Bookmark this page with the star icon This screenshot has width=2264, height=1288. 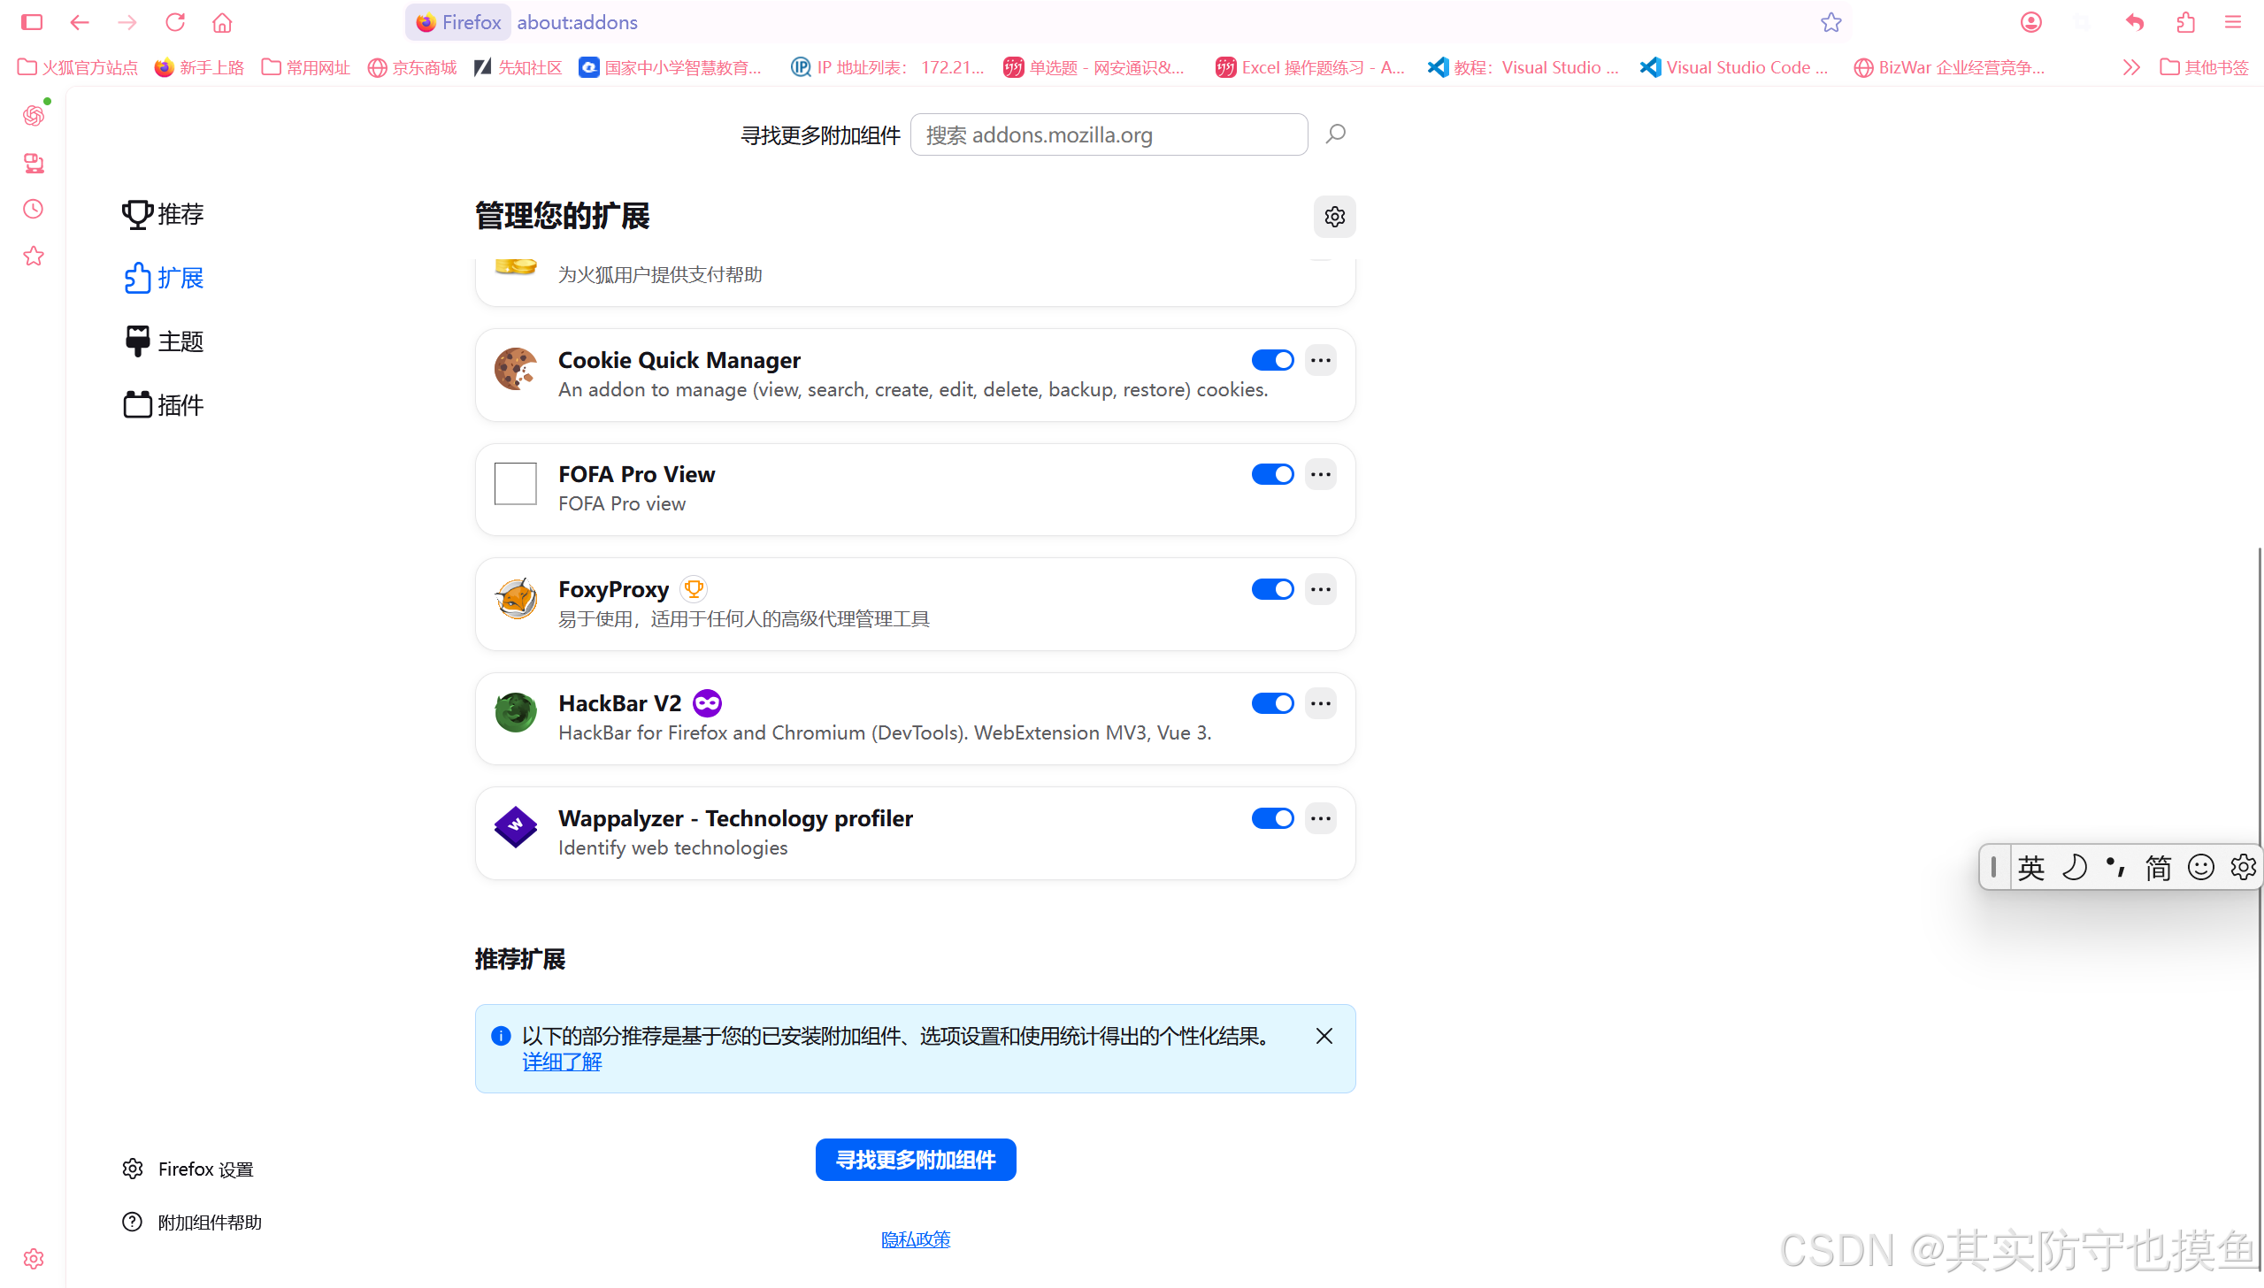point(1830,22)
